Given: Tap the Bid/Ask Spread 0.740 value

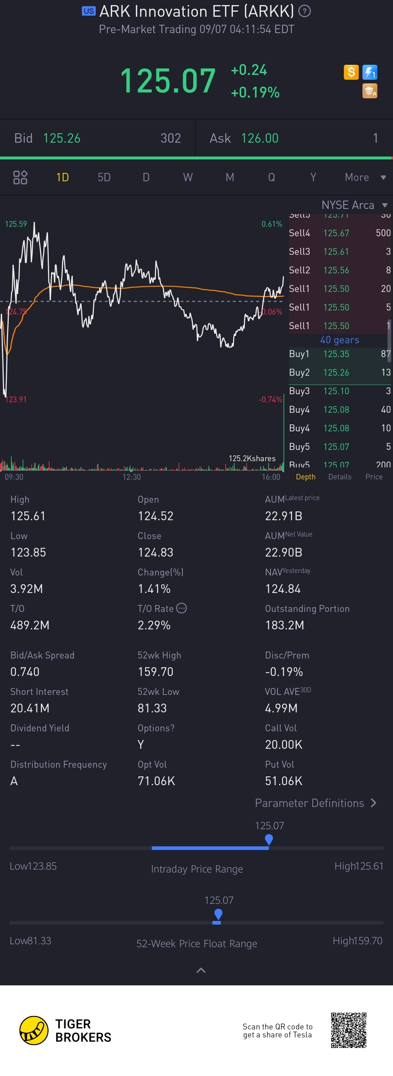Looking at the screenshot, I should pyautogui.click(x=25, y=672).
